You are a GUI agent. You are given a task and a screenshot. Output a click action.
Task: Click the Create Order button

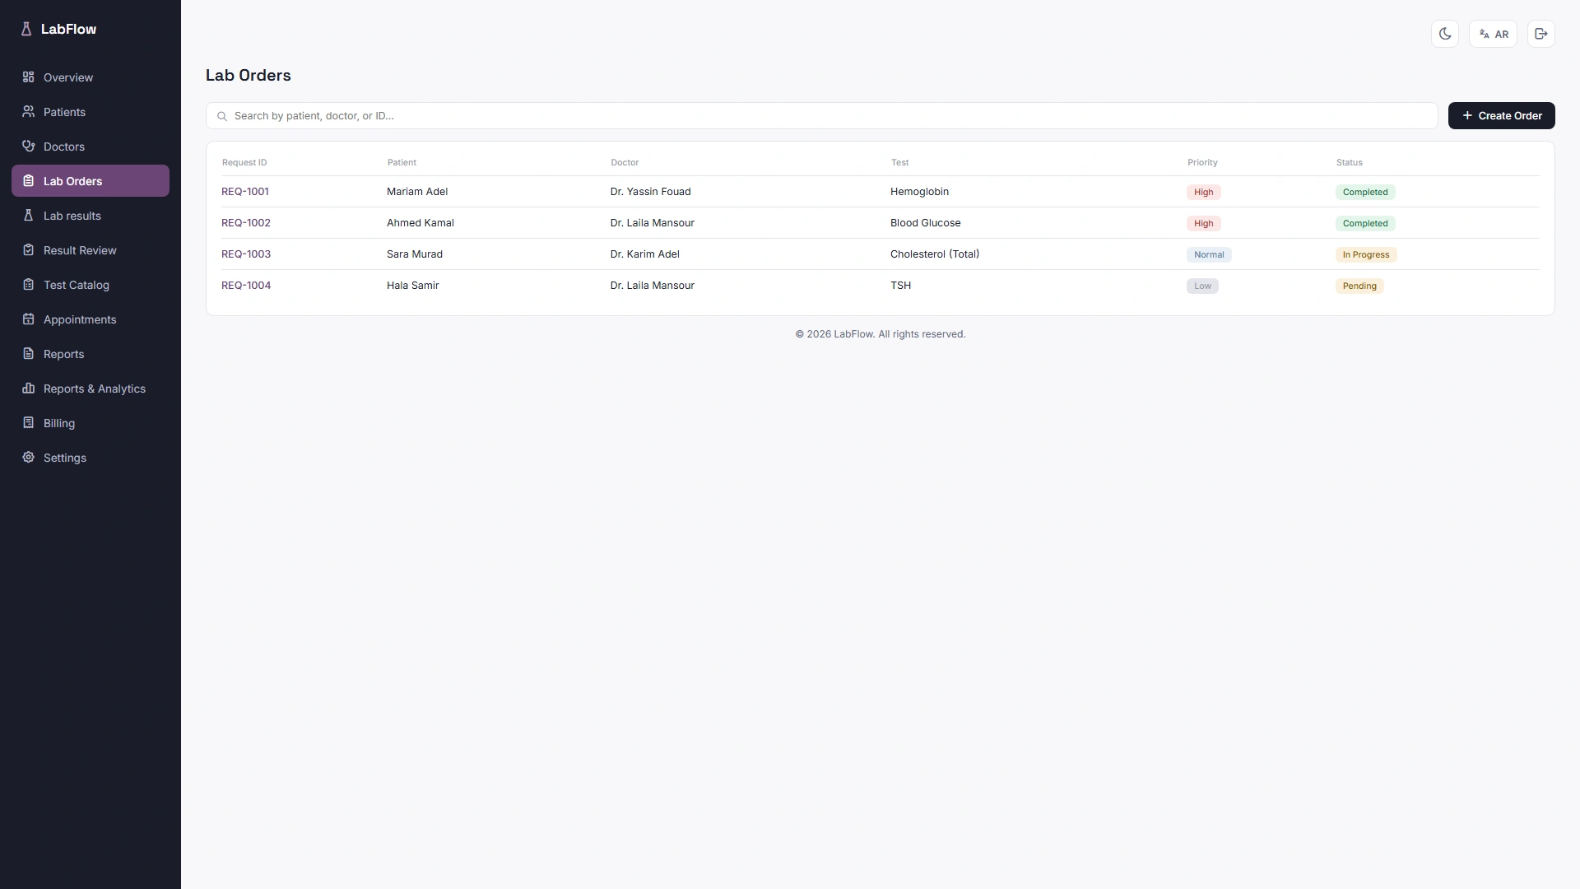pos(1502,115)
